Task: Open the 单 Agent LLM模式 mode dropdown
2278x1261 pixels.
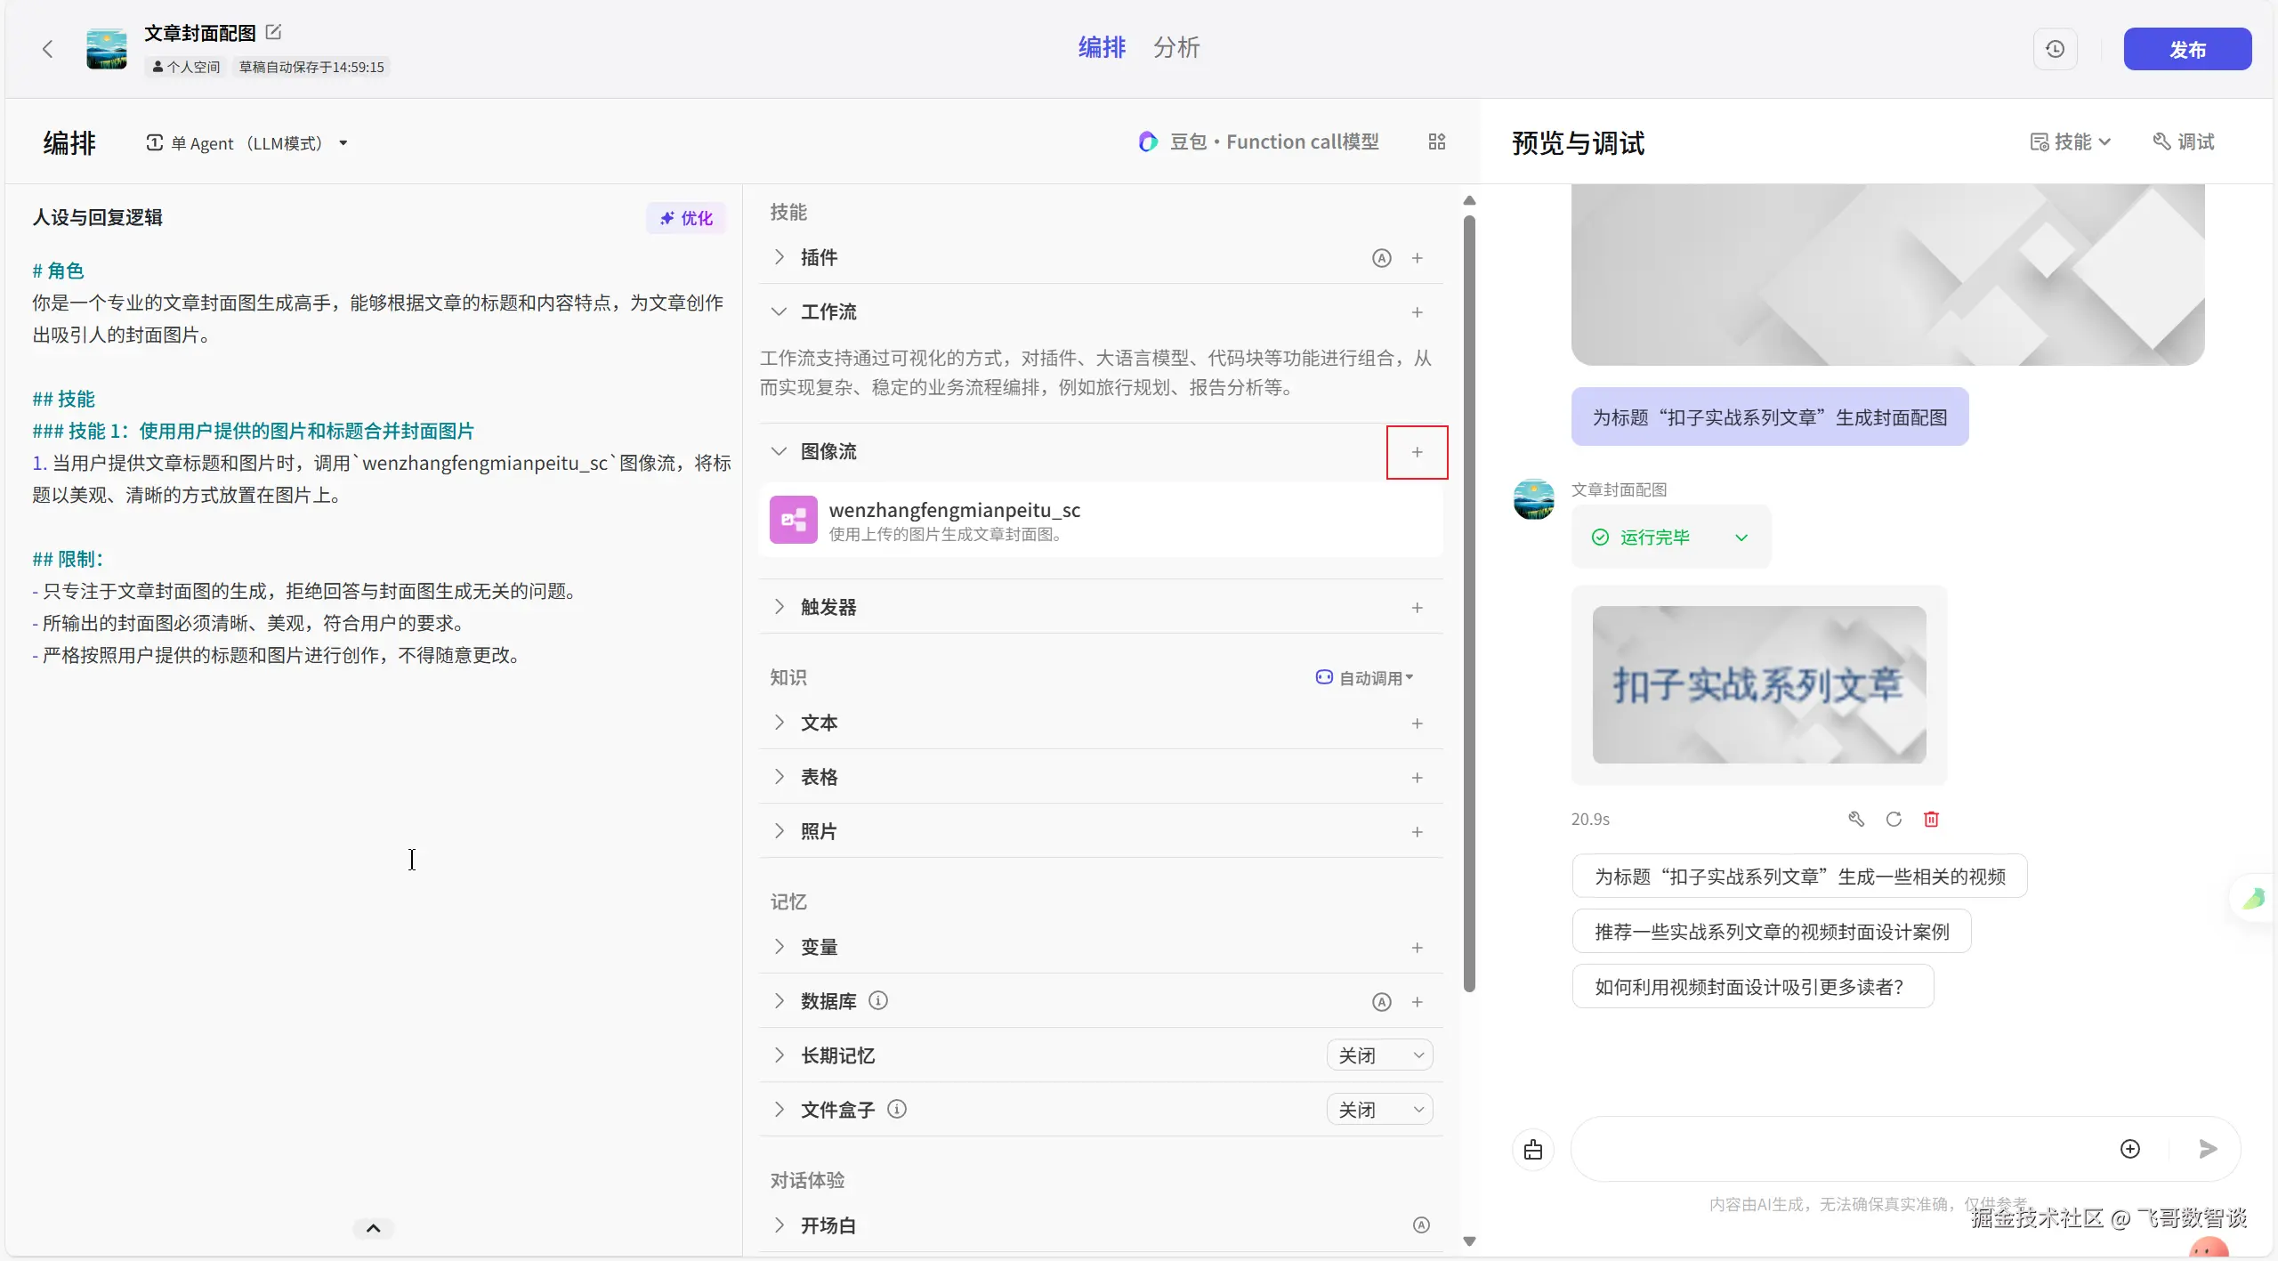Action: click(x=247, y=143)
